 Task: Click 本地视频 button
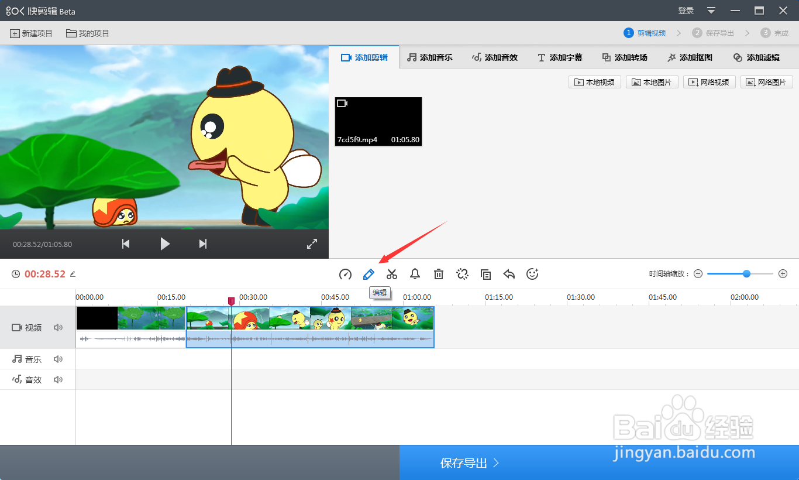point(595,82)
